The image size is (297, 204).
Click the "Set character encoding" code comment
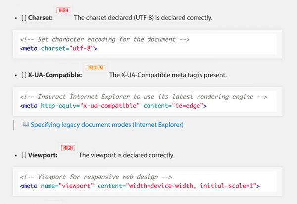pos(105,39)
